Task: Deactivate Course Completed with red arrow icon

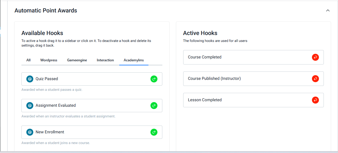Action: pyautogui.click(x=315, y=57)
